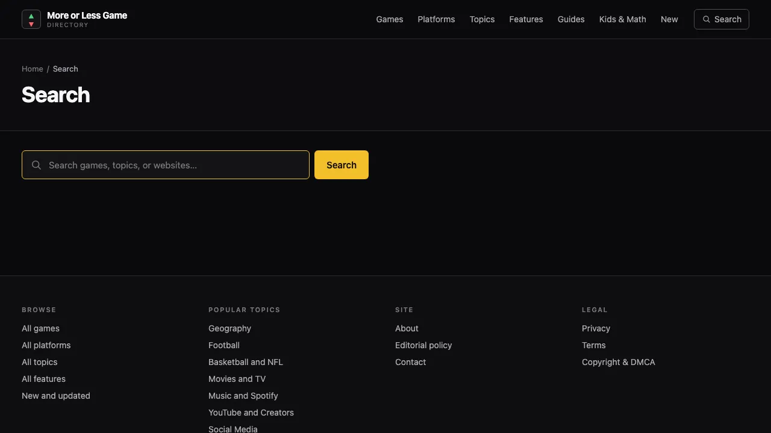Open the All topics footer link
This screenshot has height=433, width=771.
coord(39,362)
